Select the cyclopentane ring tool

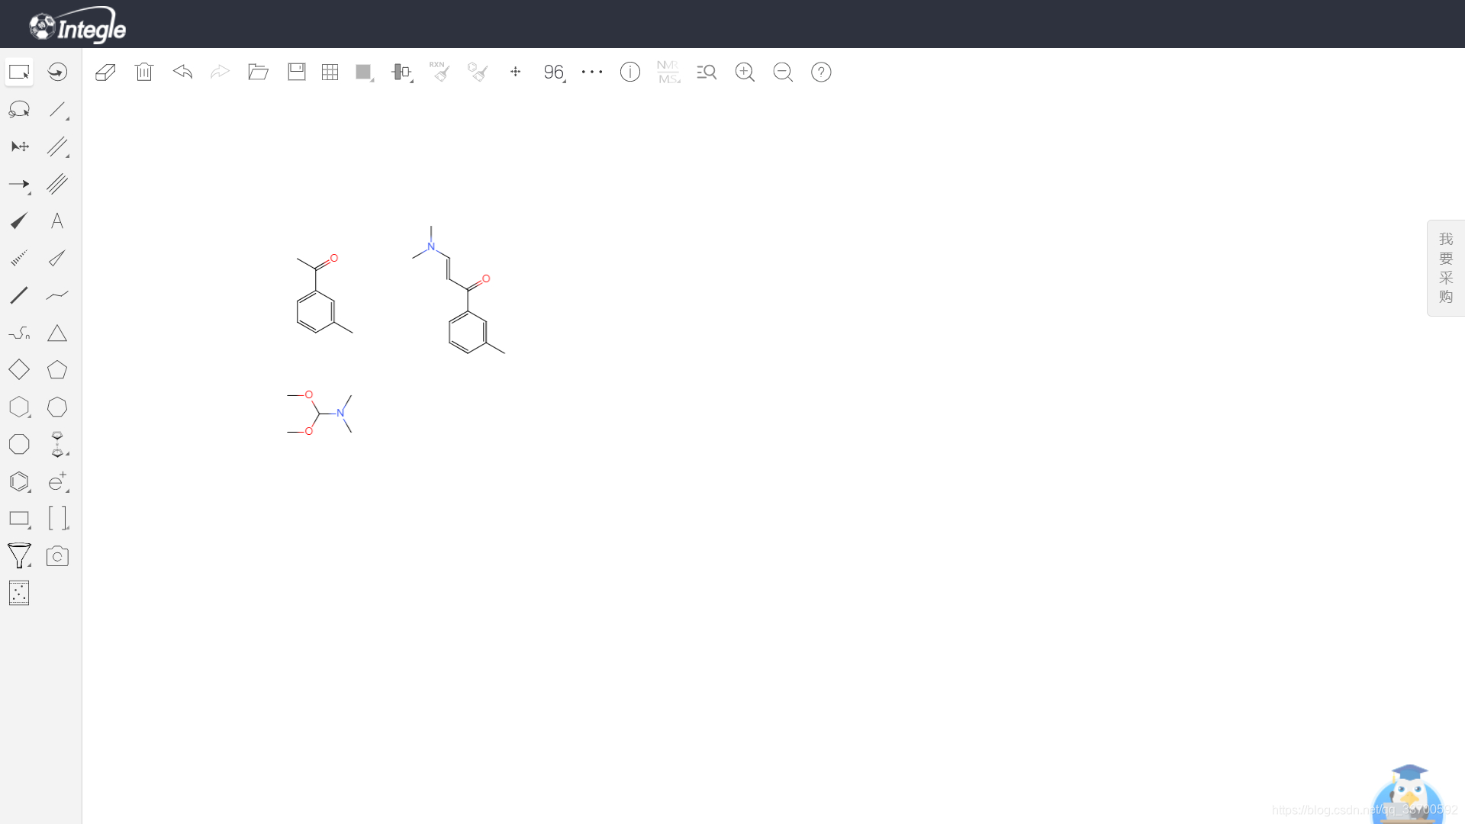[x=57, y=370]
